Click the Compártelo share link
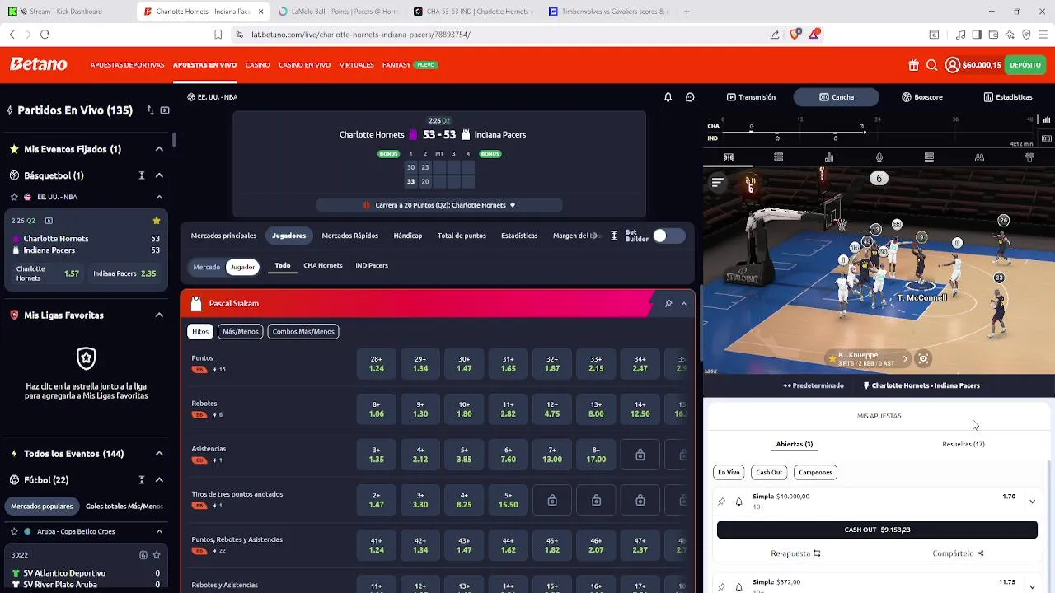Image resolution: width=1055 pixels, height=593 pixels. 958,553
